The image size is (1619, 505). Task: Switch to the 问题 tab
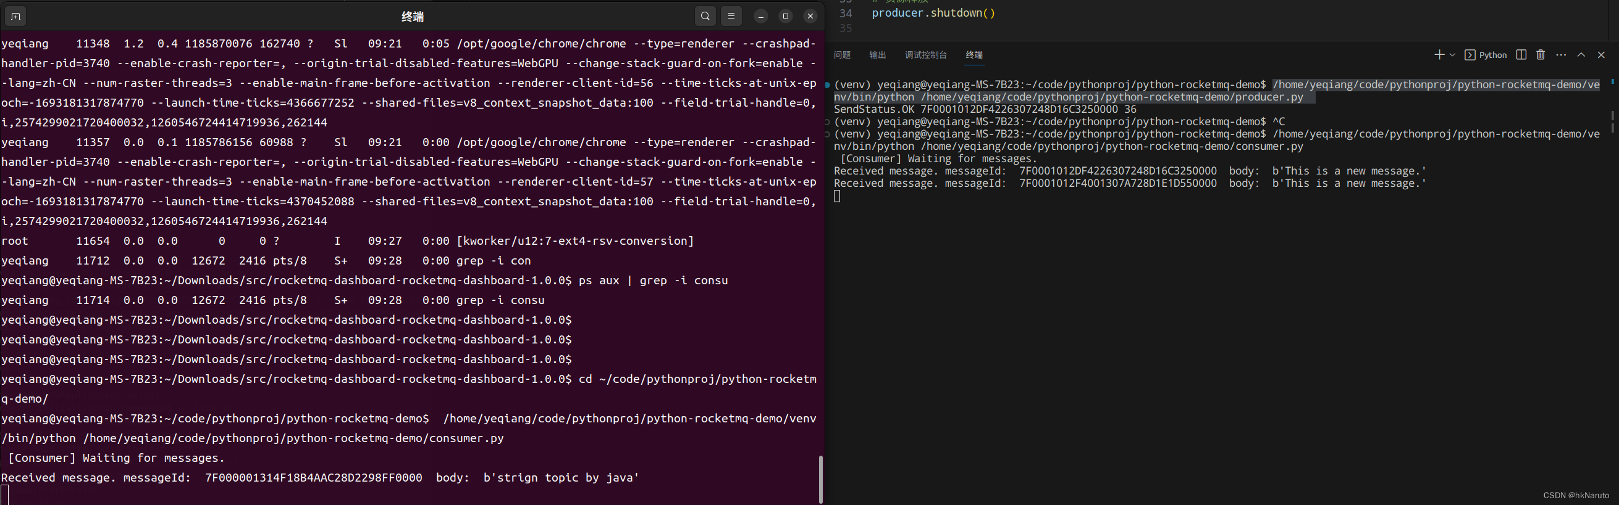pos(841,55)
